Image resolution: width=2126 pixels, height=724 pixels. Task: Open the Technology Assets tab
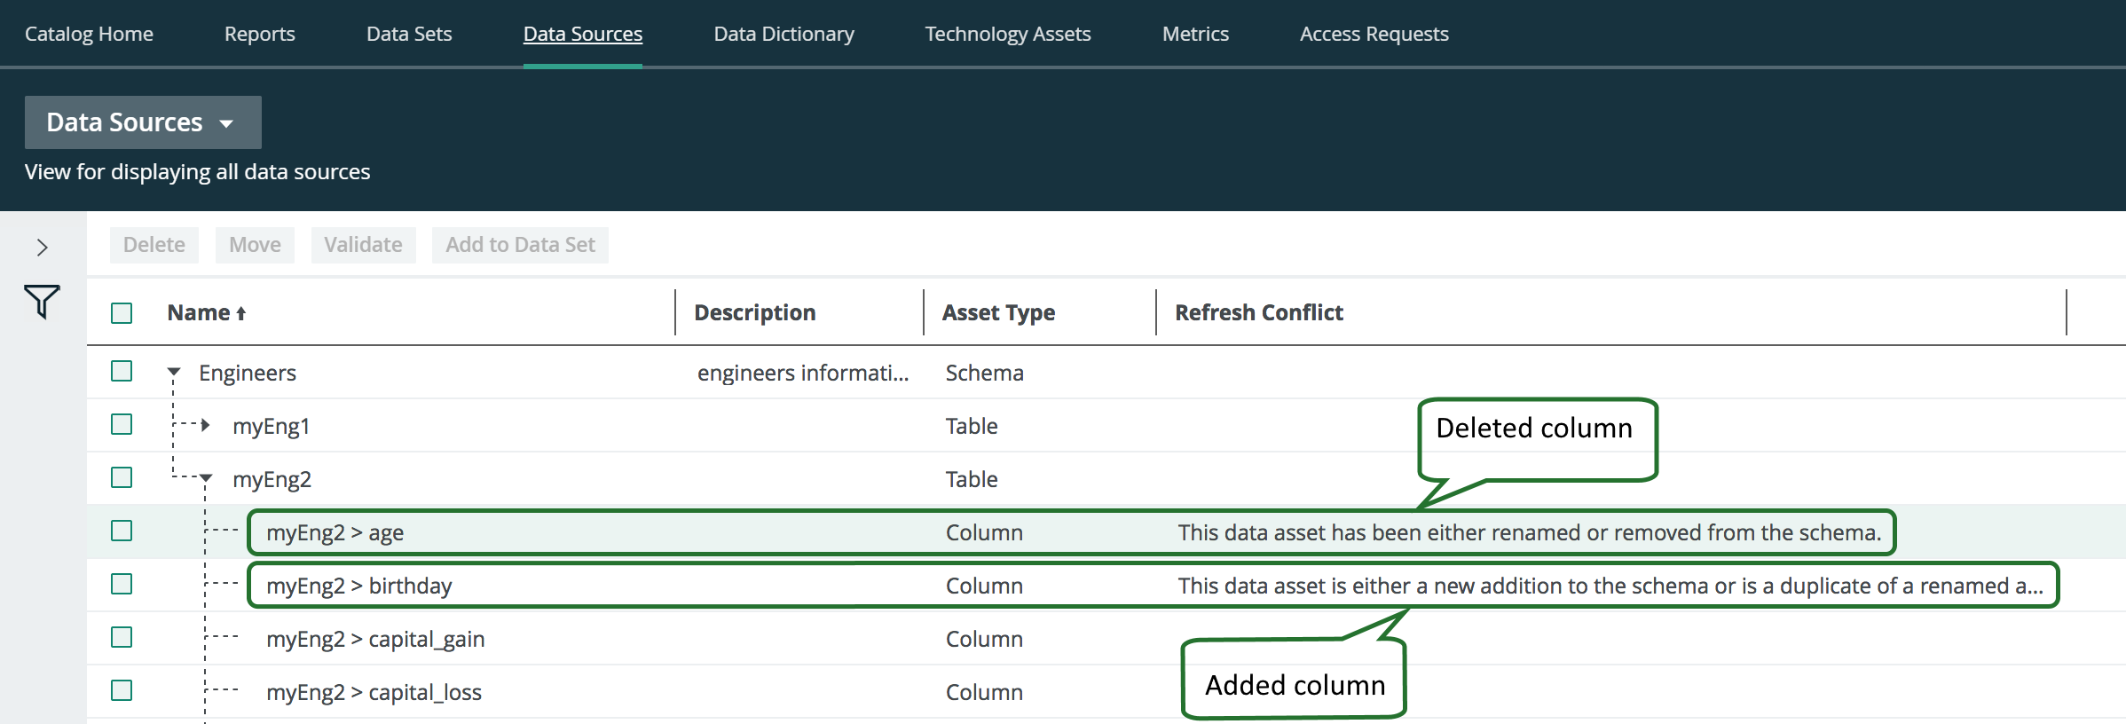[x=1008, y=34]
